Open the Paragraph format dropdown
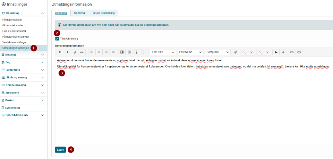This screenshot has height=159, width=333. (218, 52)
